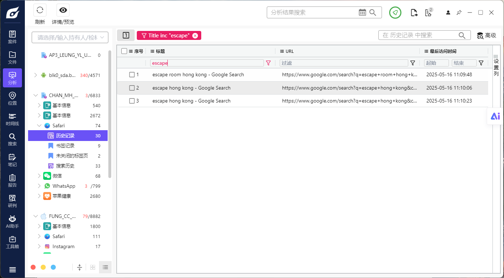Open the 请选择/输入持有人 dropdown
Image resolution: width=504 pixels, height=278 pixels.
[x=70, y=37]
